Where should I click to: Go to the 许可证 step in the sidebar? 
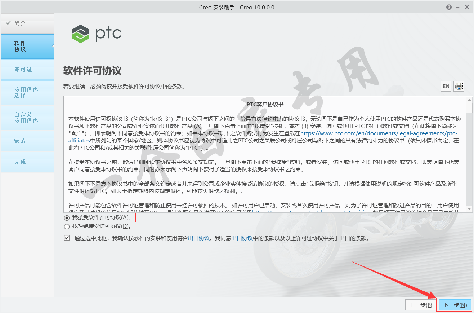pyautogui.click(x=27, y=69)
